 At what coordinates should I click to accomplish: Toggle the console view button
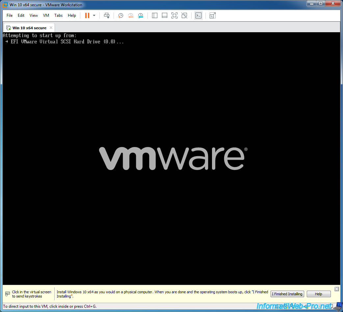pyautogui.click(x=198, y=15)
